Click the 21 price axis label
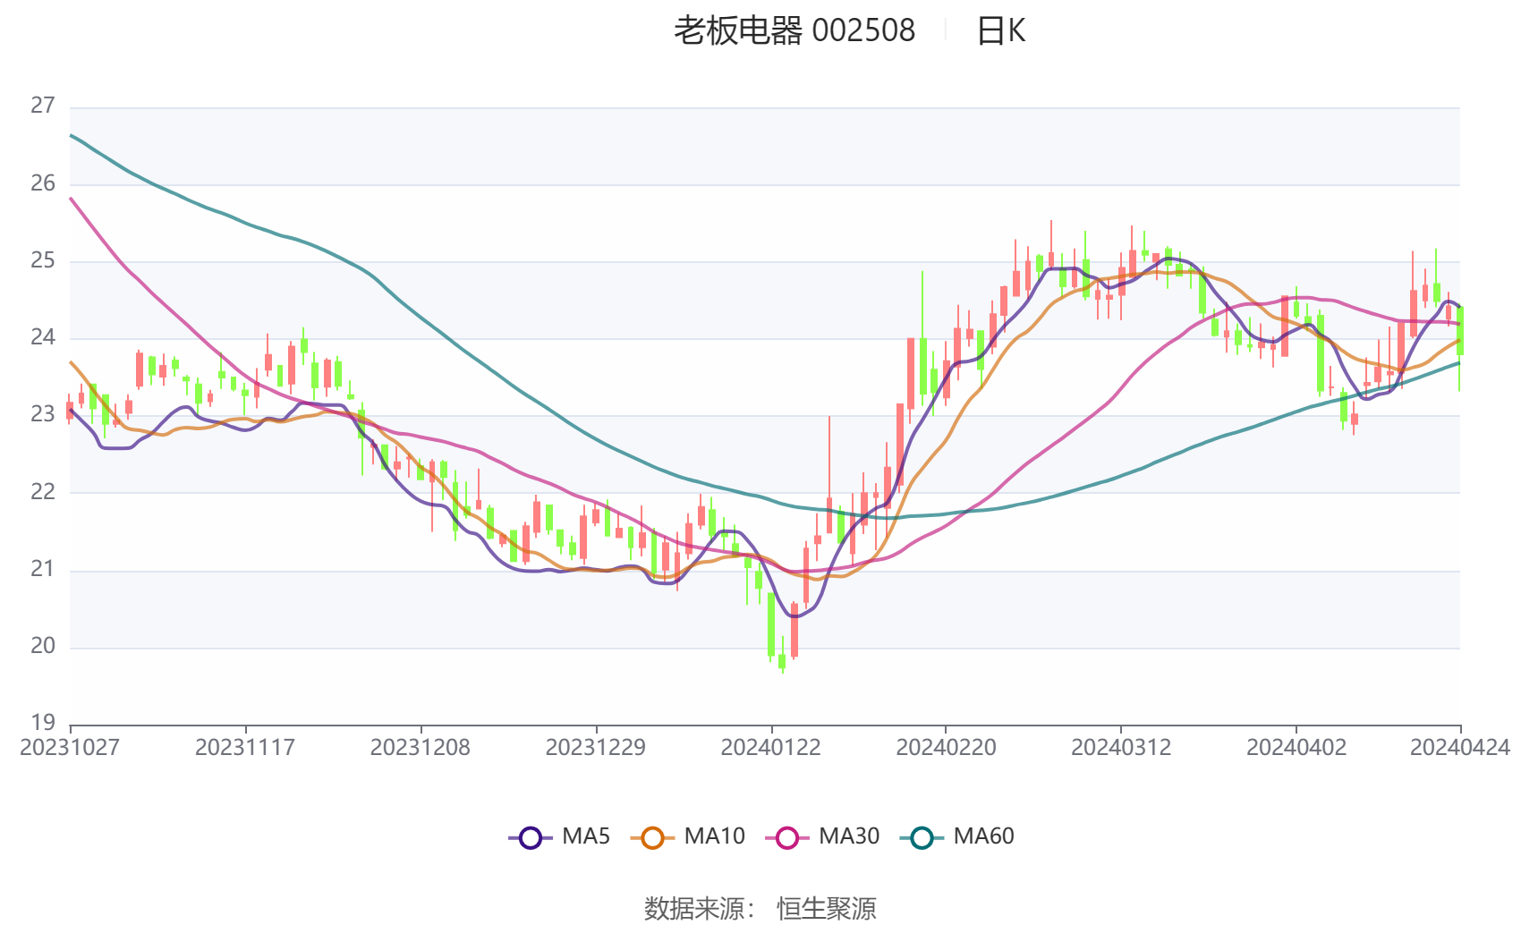The width and height of the screenshot is (1521, 925). point(43,569)
